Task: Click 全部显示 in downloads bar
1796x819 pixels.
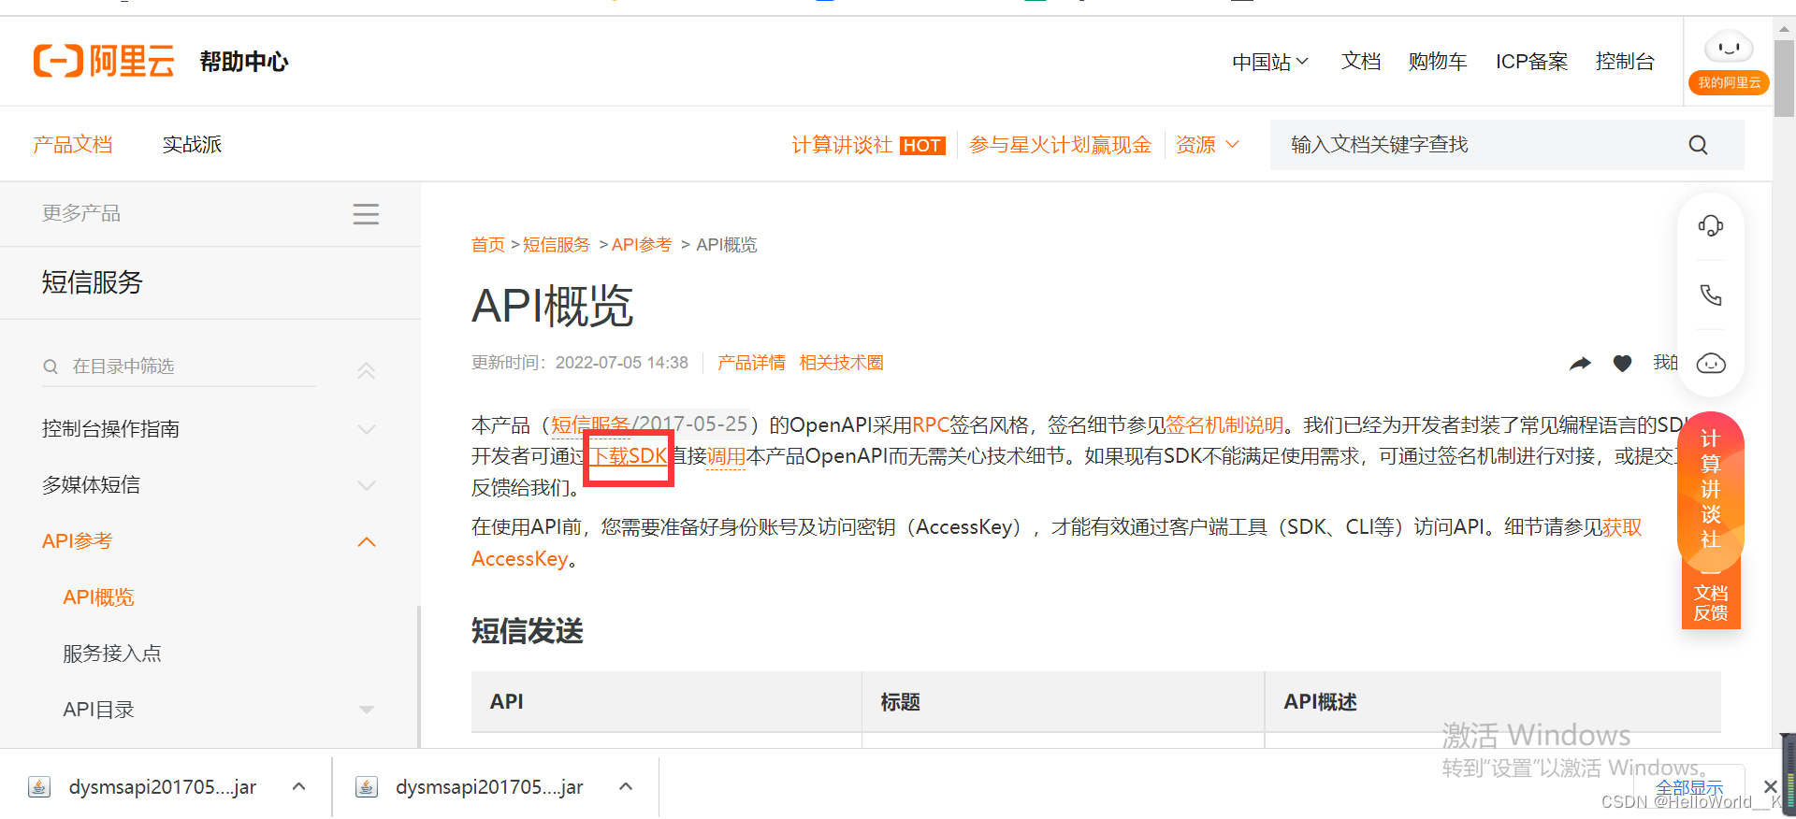Action: click(x=1689, y=787)
